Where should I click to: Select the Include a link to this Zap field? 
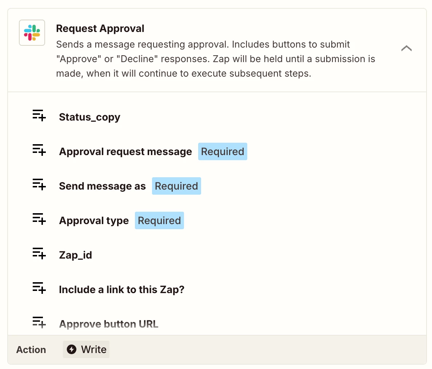click(x=121, y=289)
